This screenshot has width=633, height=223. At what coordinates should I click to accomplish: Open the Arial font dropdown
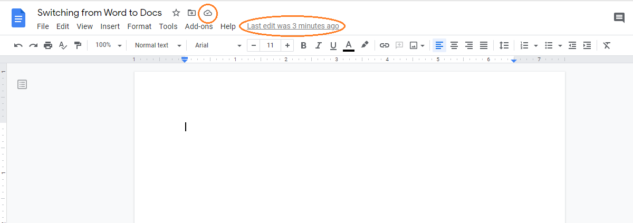pos(218,45)
